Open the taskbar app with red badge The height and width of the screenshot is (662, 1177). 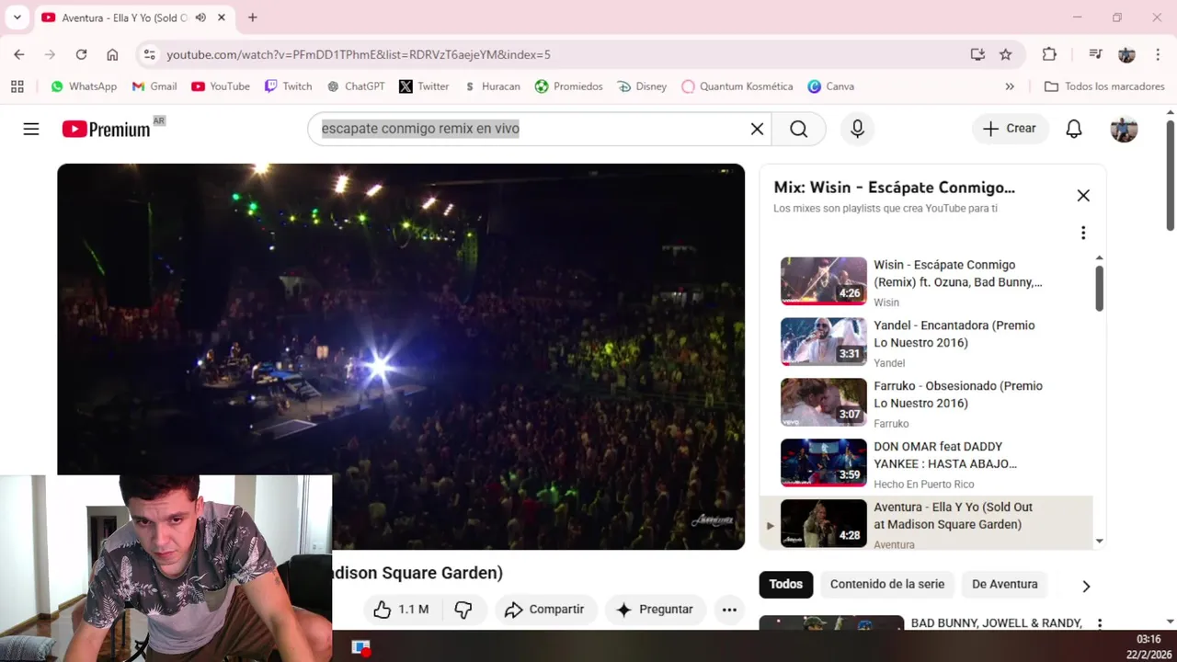pyautogui.click(x=360, y=647)
